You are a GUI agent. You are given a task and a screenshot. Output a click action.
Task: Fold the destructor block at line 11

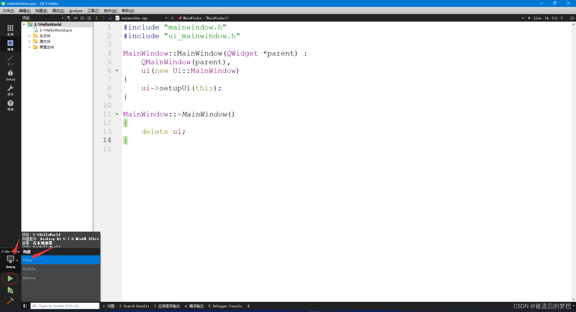click(117, 114)
